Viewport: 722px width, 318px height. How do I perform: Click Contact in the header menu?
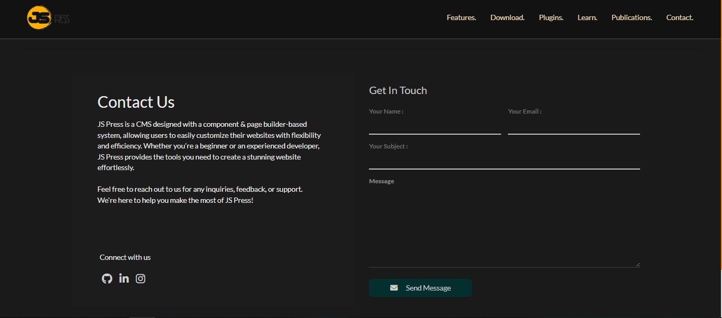679,17
